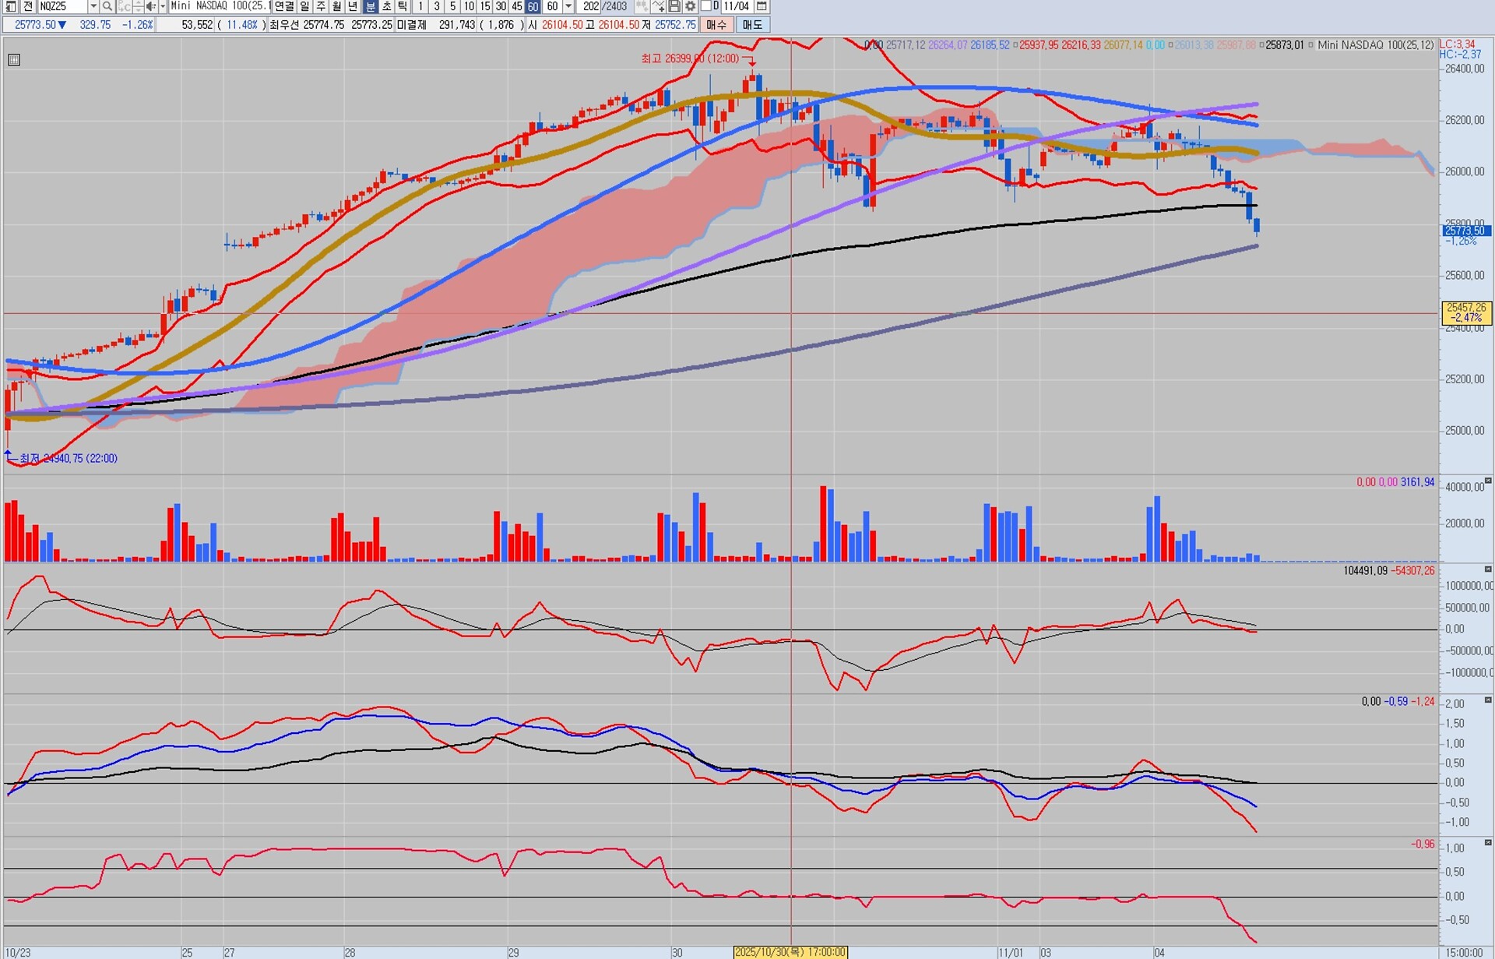Click the symbol search magnifier icon
The width and height of the screenshot is (1495, 959).
(107, 6)
